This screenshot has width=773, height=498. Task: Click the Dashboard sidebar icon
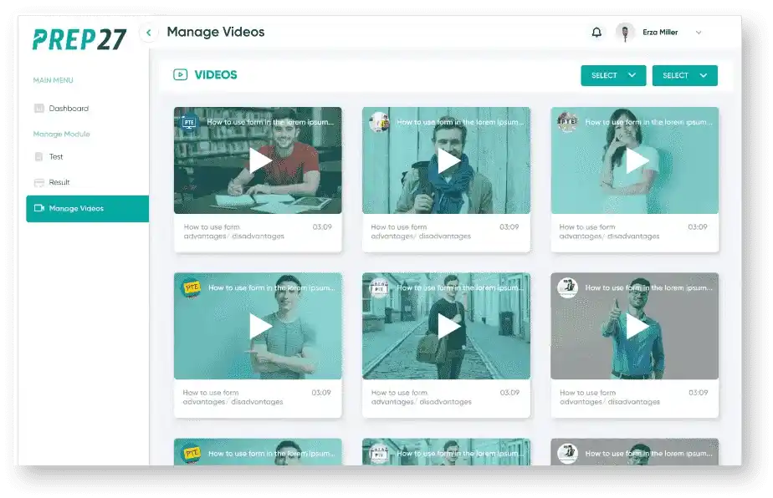(39, 109)
